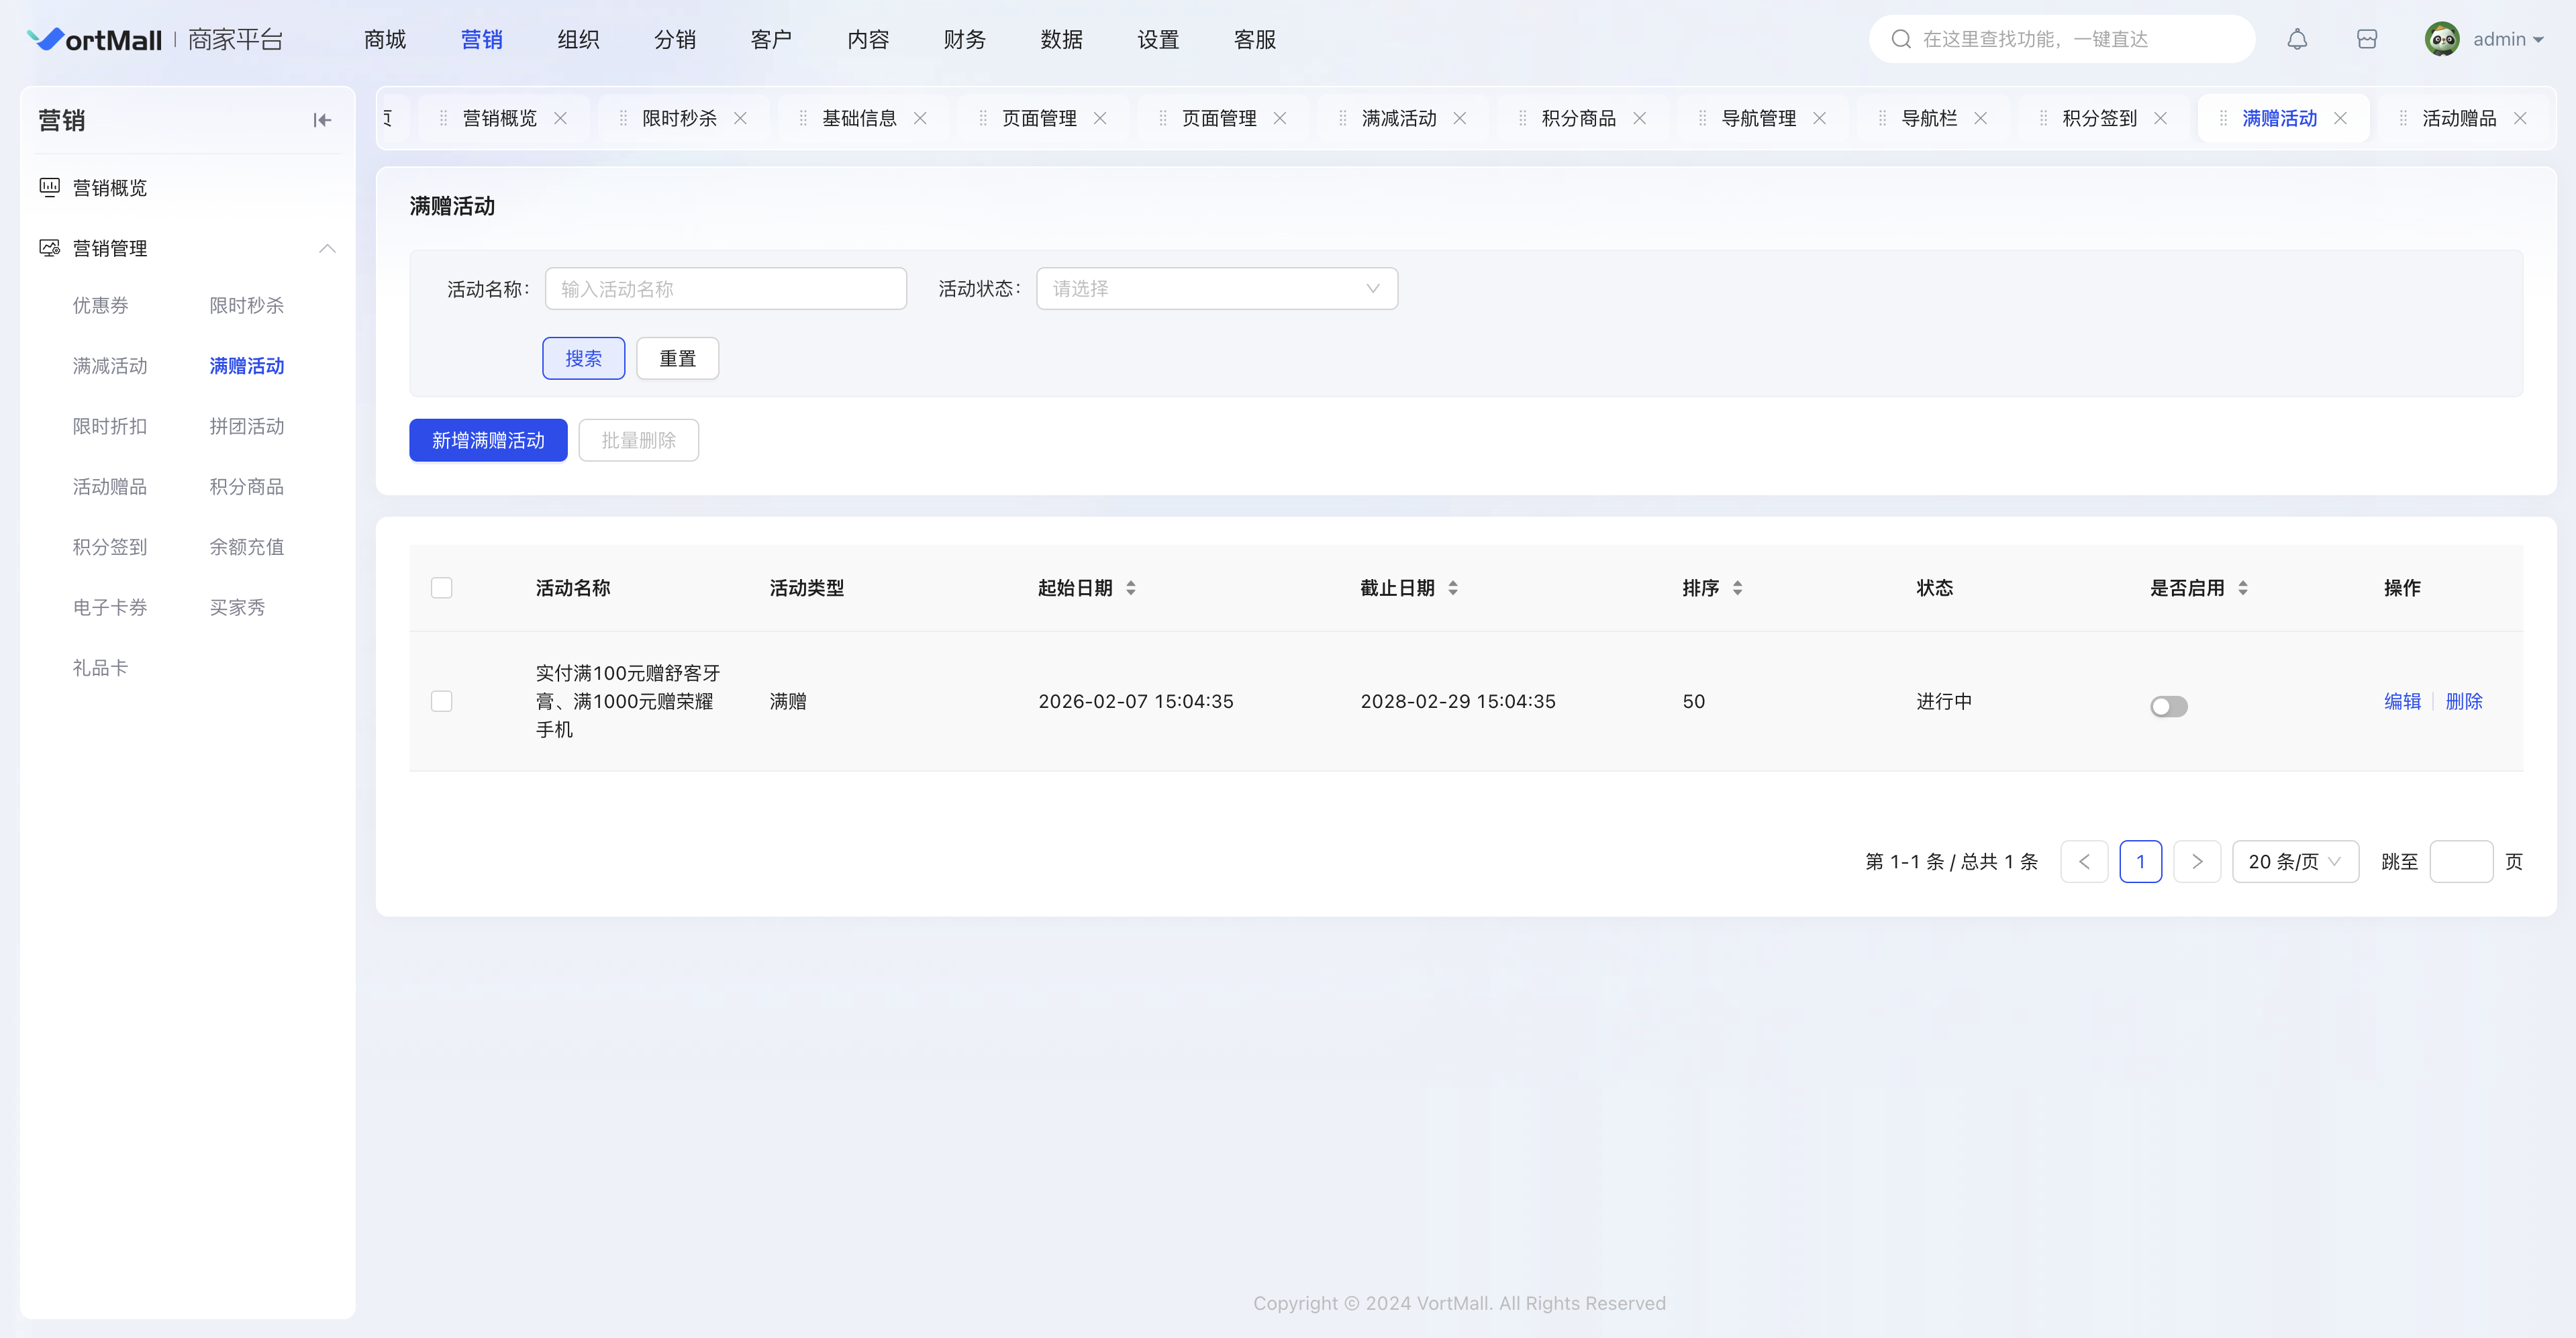The width and height of the screenshot is (2576, 1338).
Task: Open the 20 条/页 page size selector
Action: tap(2294, 861)
